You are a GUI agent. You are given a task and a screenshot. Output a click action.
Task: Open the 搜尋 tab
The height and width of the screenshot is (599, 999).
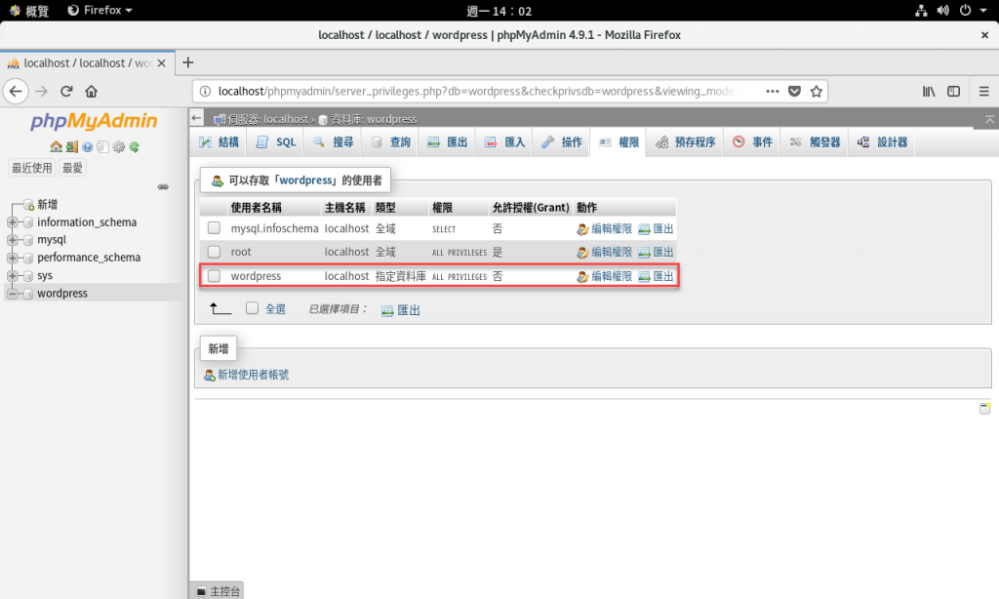[x=334, y=142]
